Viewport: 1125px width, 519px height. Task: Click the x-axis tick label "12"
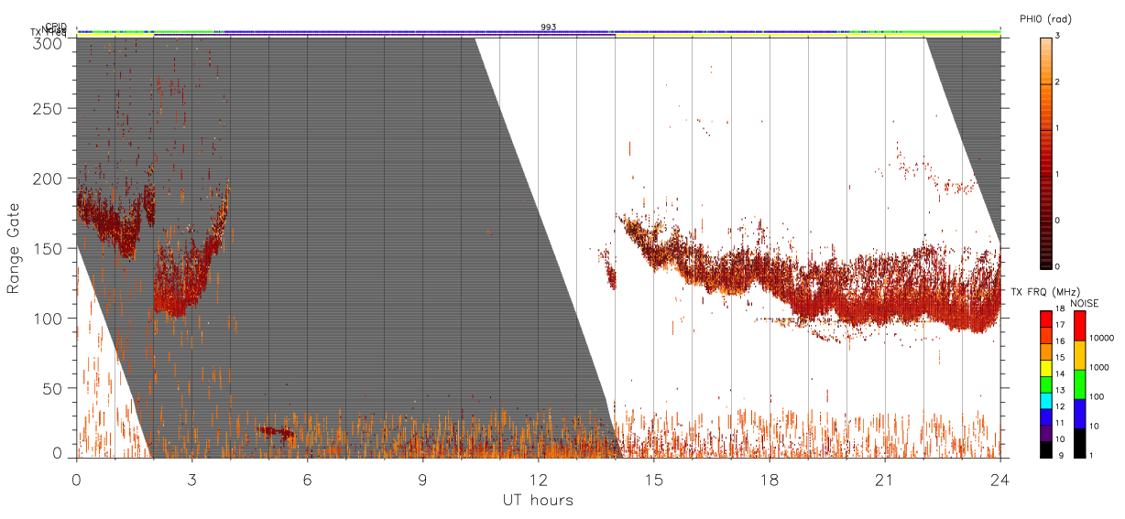[x=539, y=480]
